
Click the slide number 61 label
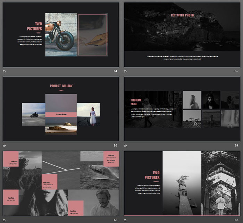[x=115, y=71]
